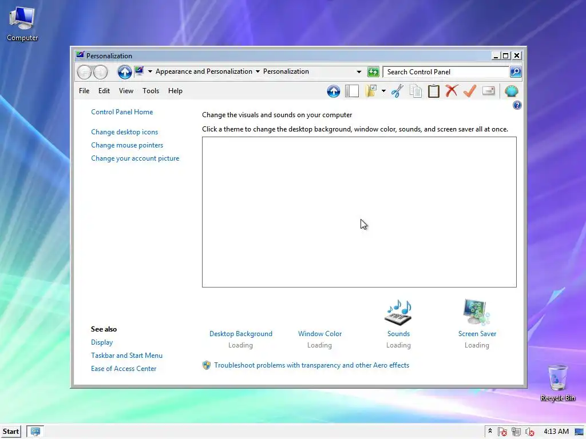Open the Edit menu
Viewport: 586px width, 439px height.
pyautogui.click(x=104, y=91)
